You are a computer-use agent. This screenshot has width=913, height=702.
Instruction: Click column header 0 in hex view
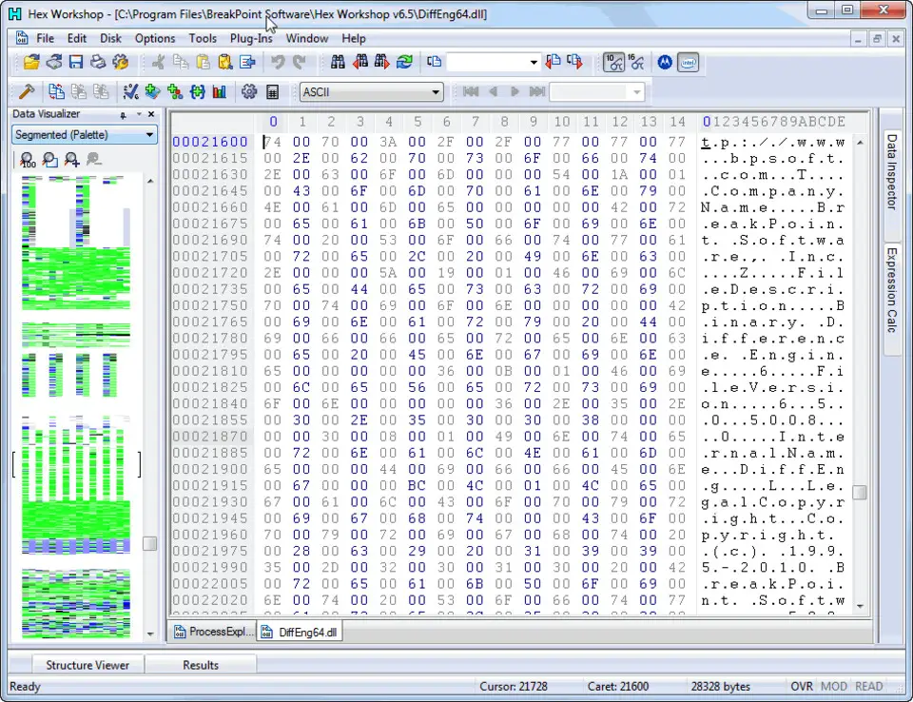tap(273, 122)
